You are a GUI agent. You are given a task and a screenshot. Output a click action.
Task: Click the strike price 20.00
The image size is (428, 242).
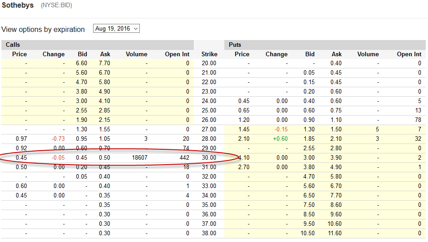click(x=209, y=63)
